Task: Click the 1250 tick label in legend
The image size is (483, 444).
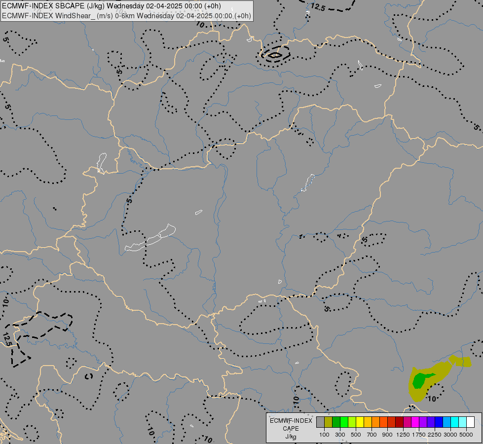Action: 403,435
